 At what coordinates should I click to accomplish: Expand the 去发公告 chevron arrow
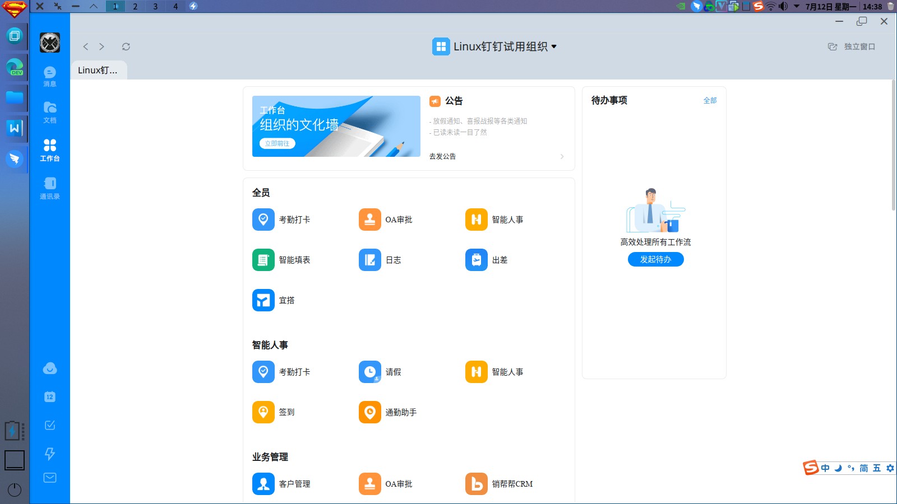[562, 156]
